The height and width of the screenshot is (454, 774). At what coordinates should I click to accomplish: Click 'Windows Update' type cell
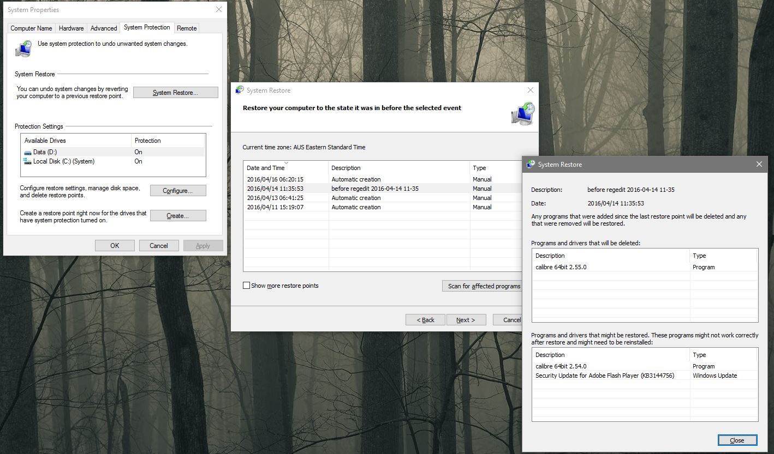[715, 376]
